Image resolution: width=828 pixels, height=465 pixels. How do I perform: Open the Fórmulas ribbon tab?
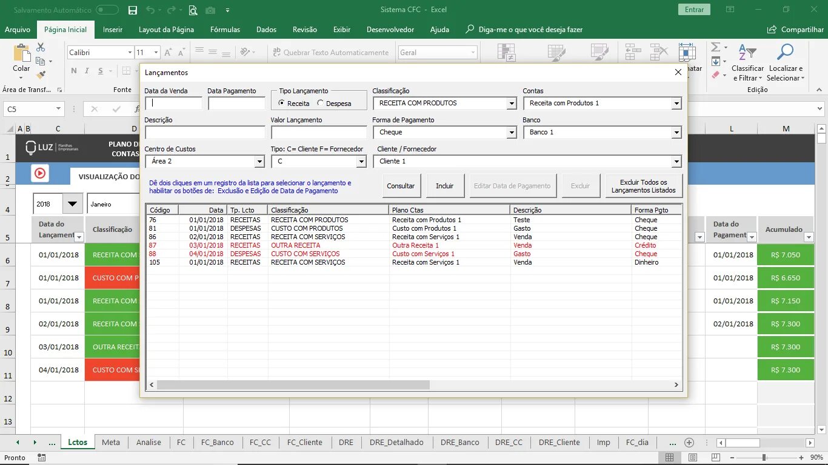point(225,29)
